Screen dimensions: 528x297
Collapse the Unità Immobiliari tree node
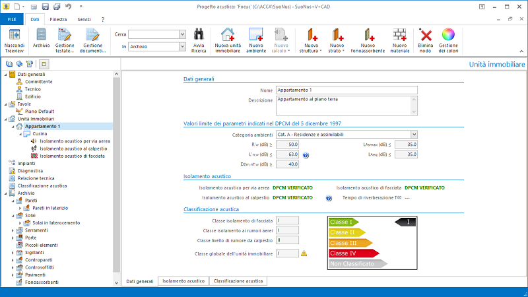[6, 119]
